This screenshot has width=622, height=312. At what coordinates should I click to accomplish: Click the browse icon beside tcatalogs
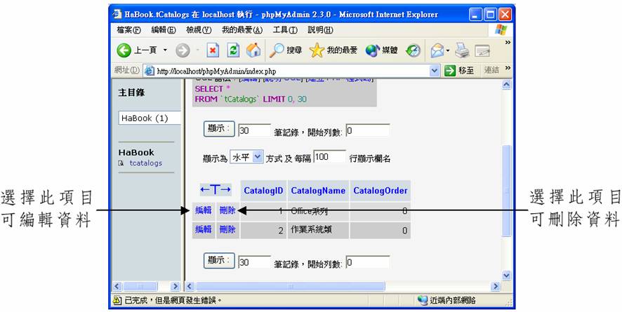pos(121,163)
